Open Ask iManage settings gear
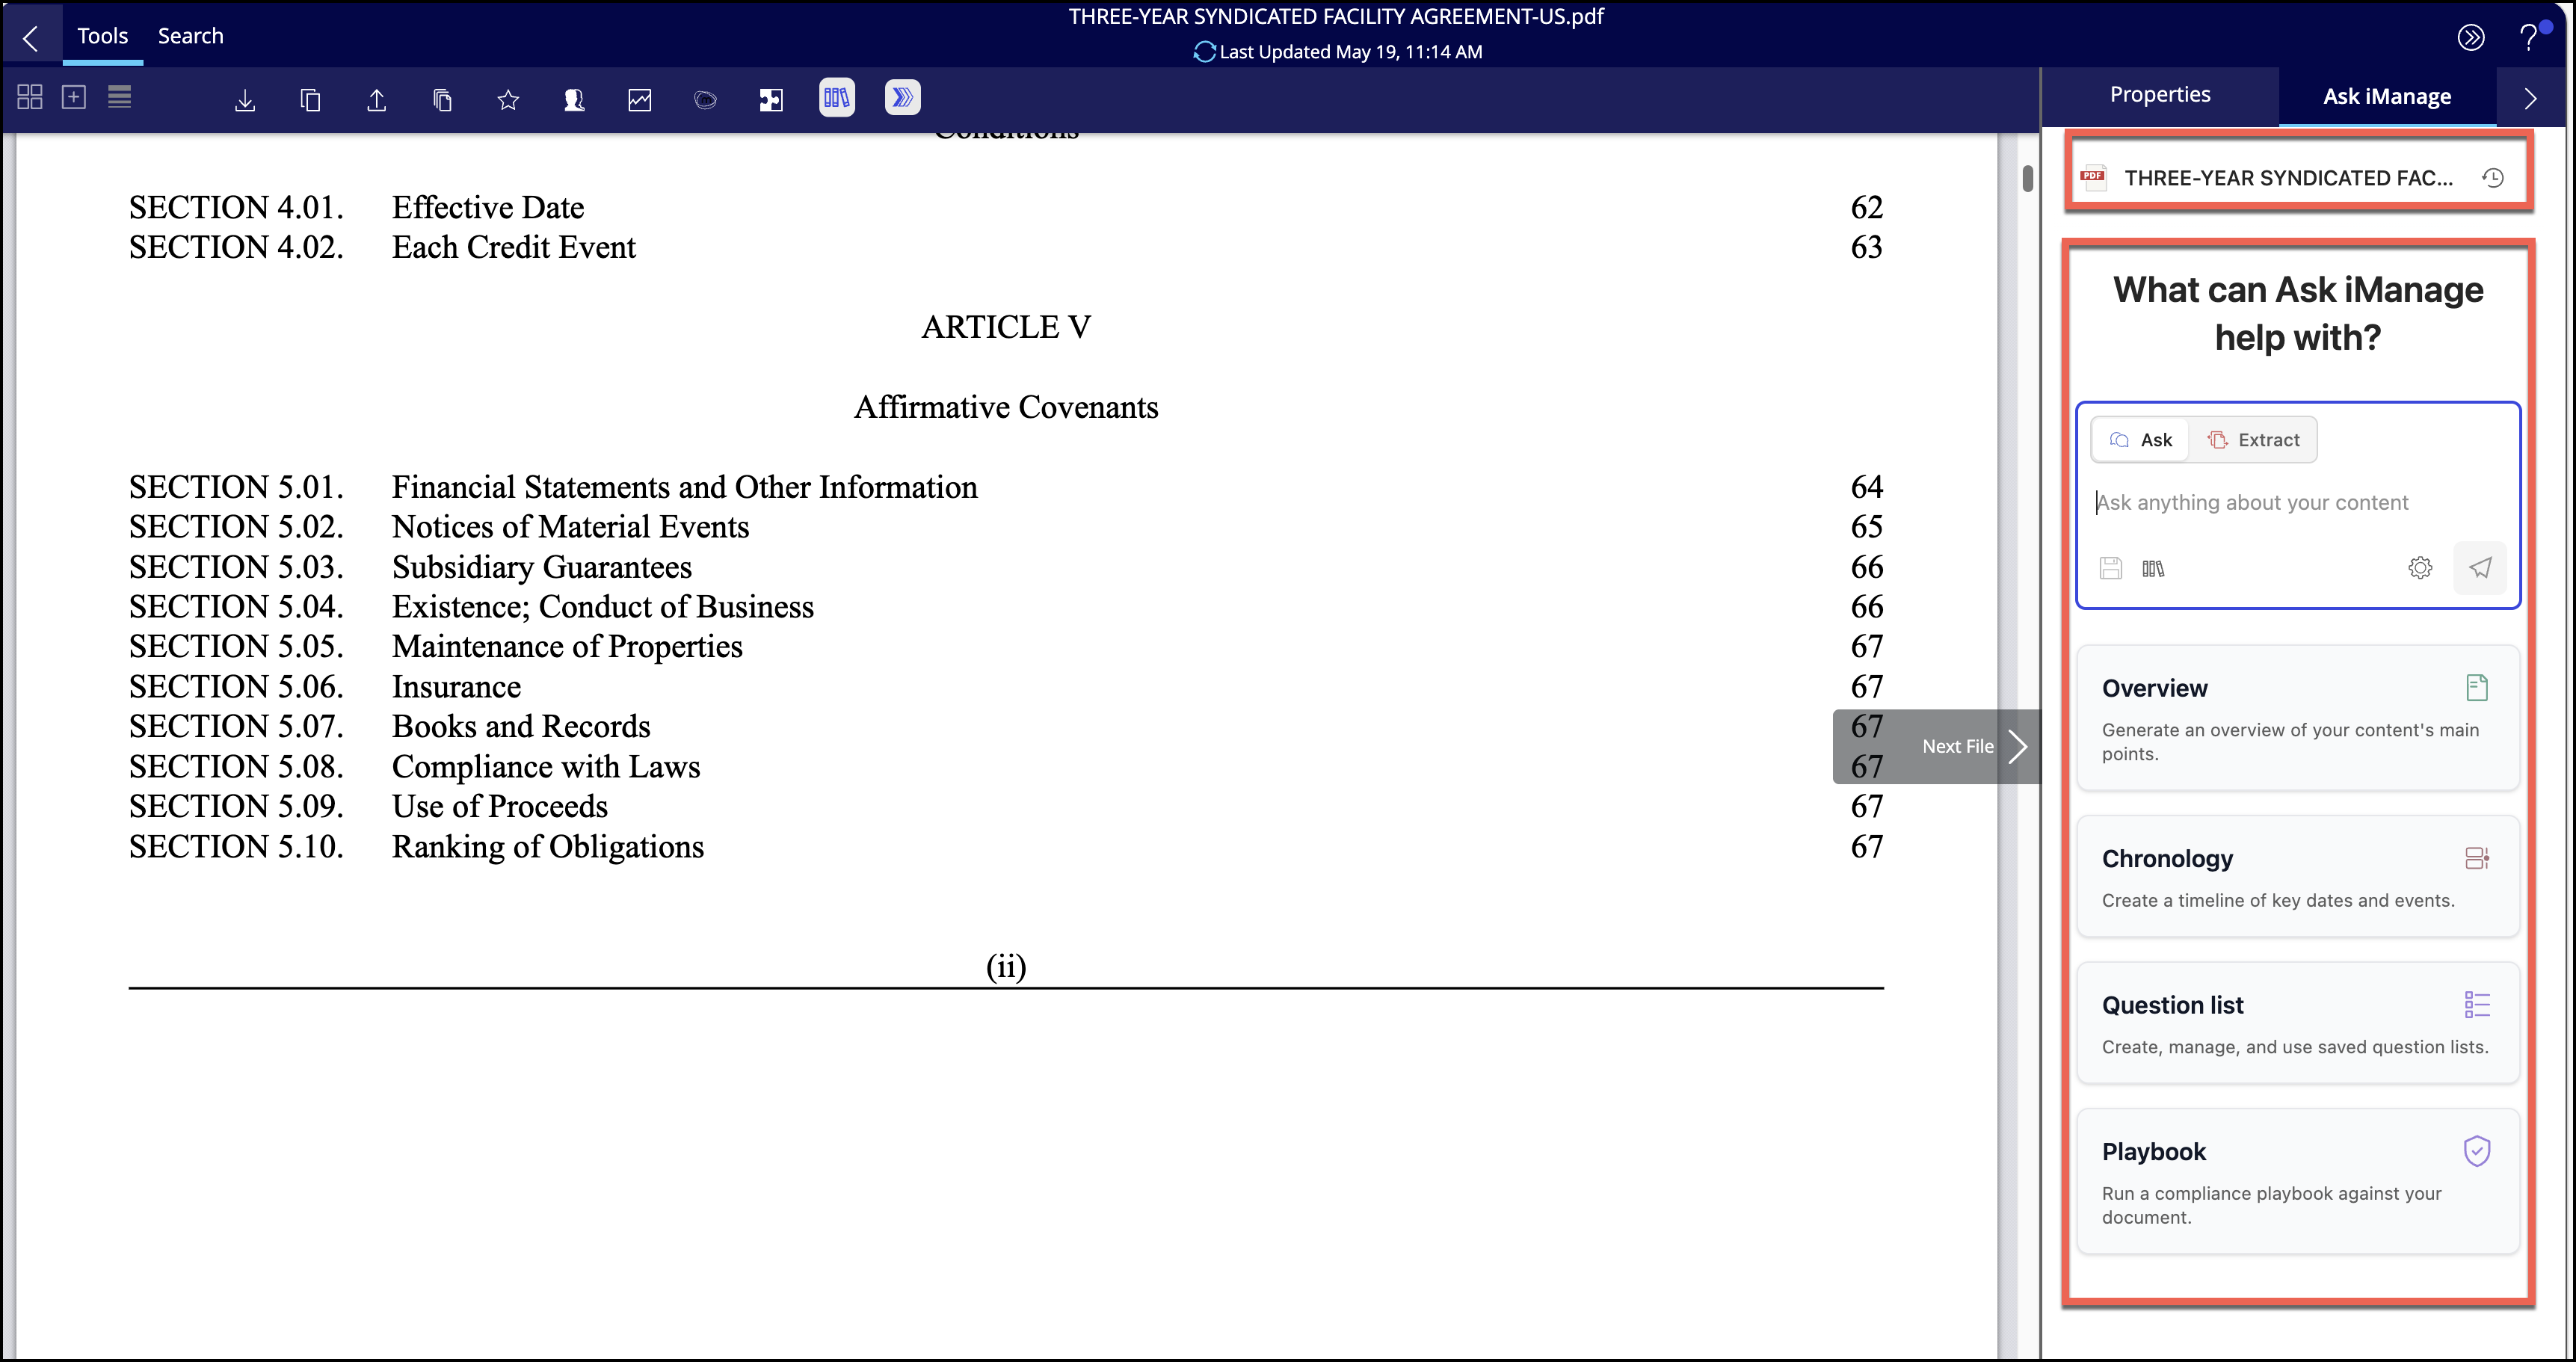 [2420, 568]
